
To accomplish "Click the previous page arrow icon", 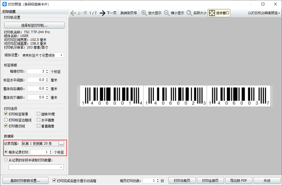I will [73, 13].
